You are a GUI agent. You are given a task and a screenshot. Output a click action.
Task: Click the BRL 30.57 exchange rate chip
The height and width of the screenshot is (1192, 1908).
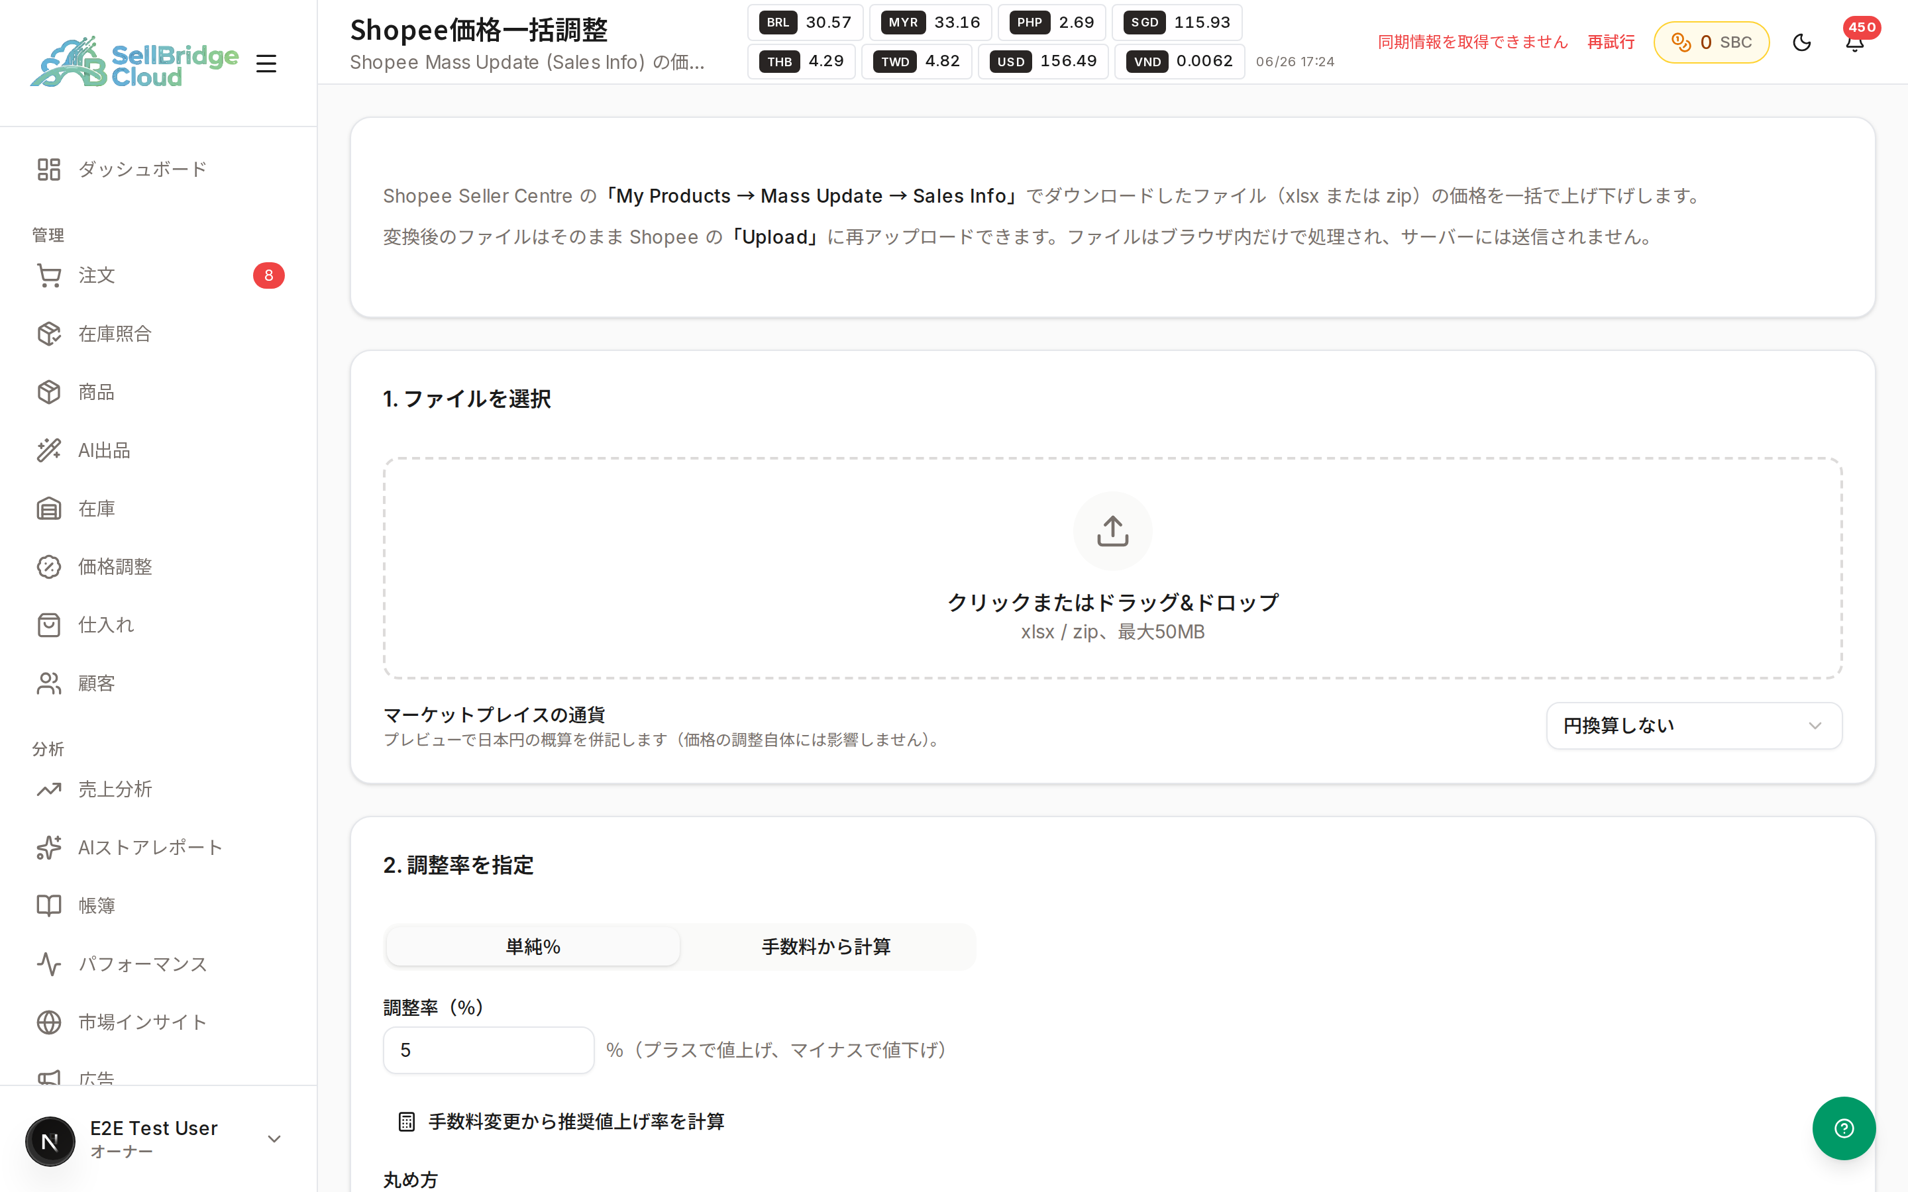click(805, 23)
